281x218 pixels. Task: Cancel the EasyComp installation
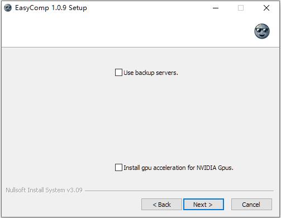click(251, 205)
